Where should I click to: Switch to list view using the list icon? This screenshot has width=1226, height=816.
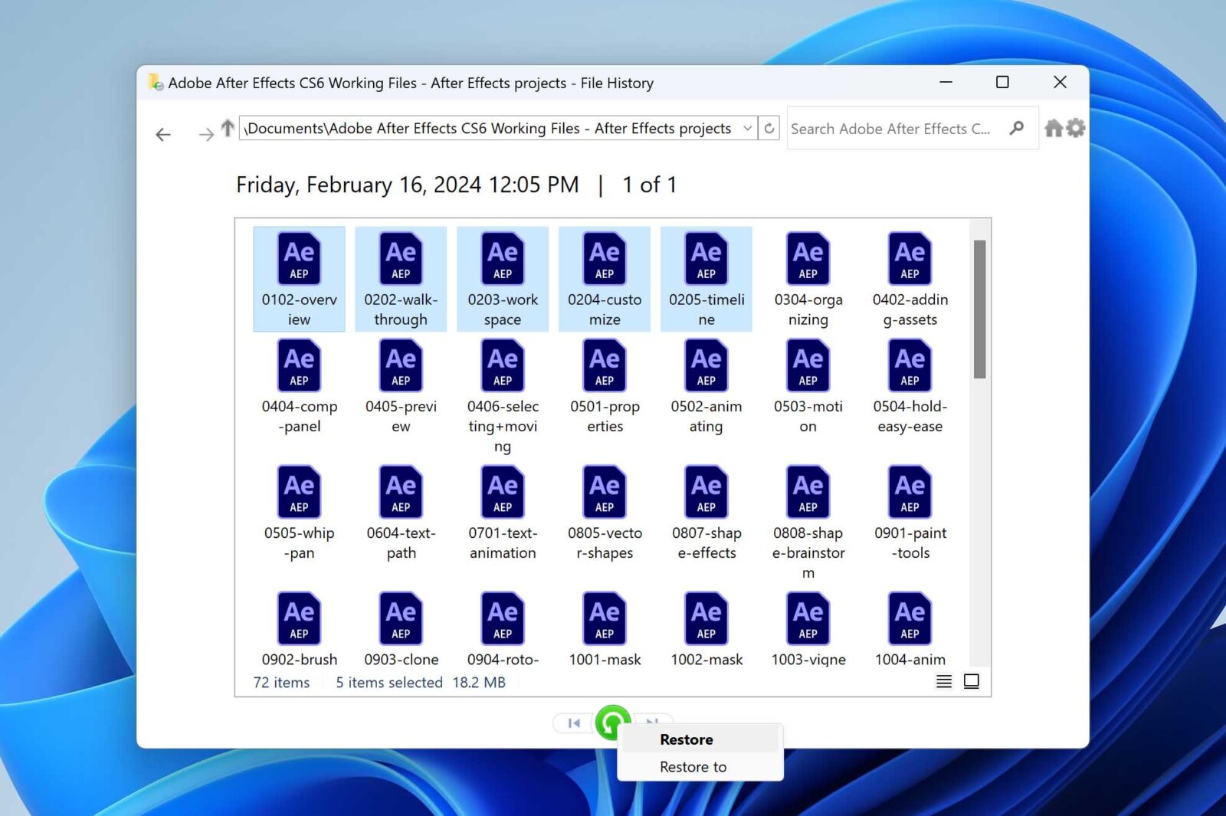[943, 681]
